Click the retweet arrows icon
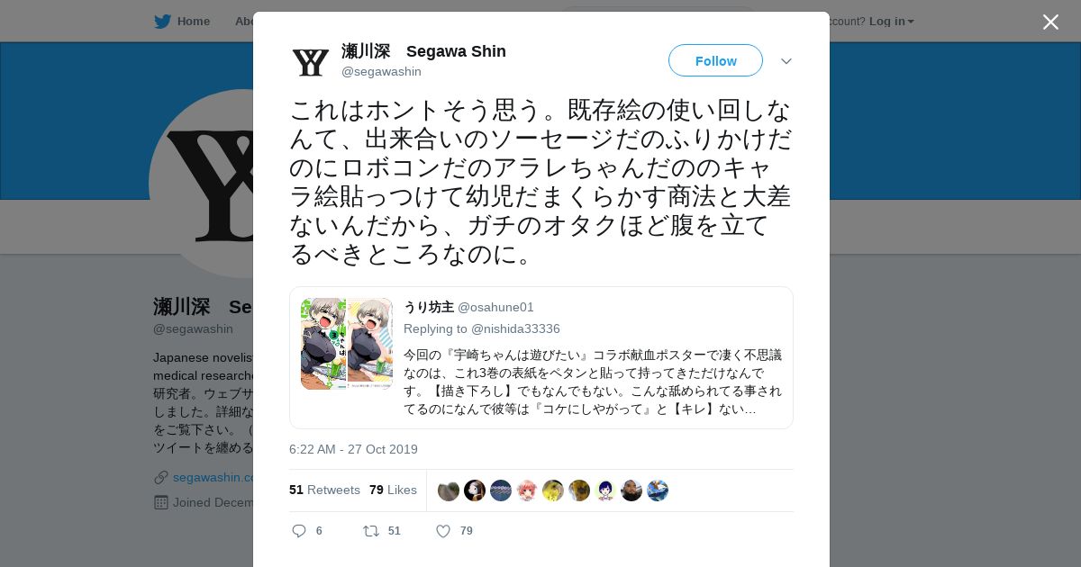1081x567 pixels. [x=370, y=531]
